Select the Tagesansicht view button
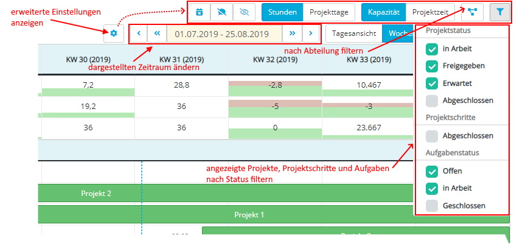This screenshot has width=514, height=249. point(354,34)
